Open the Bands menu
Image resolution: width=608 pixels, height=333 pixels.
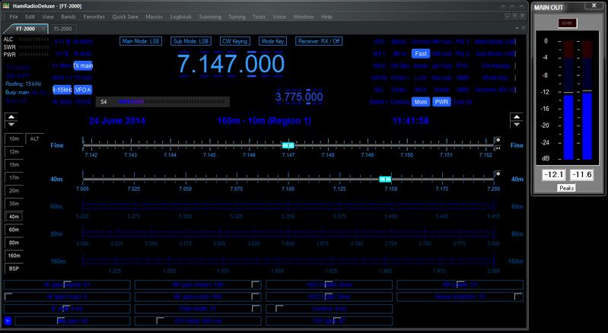tap(68, 17)
